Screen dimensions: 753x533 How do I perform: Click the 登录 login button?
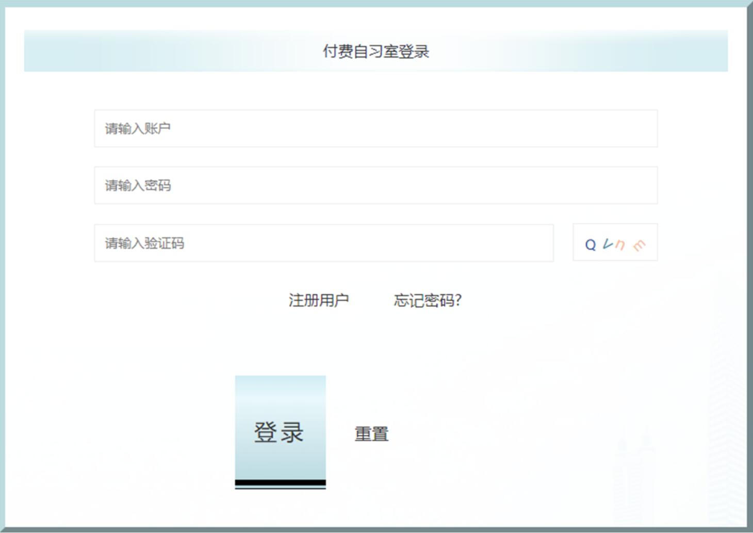[281, 432]
